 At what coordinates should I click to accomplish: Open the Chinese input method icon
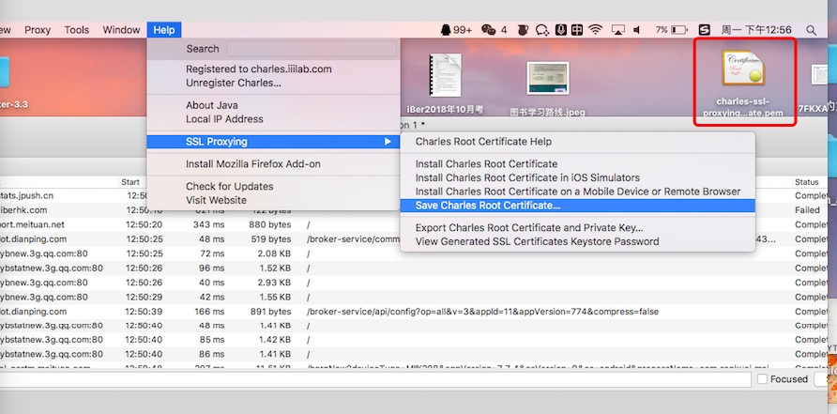[x=577, y=30]
